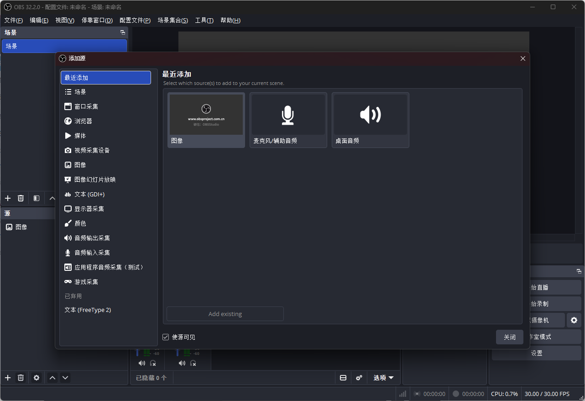
Task: Open virtual camera settings gear icon
Action: 574,320
